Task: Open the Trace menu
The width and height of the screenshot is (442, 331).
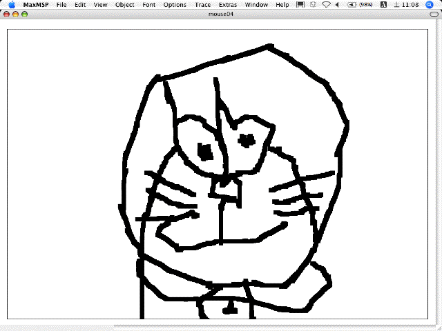Action: (x=202, y=5)
